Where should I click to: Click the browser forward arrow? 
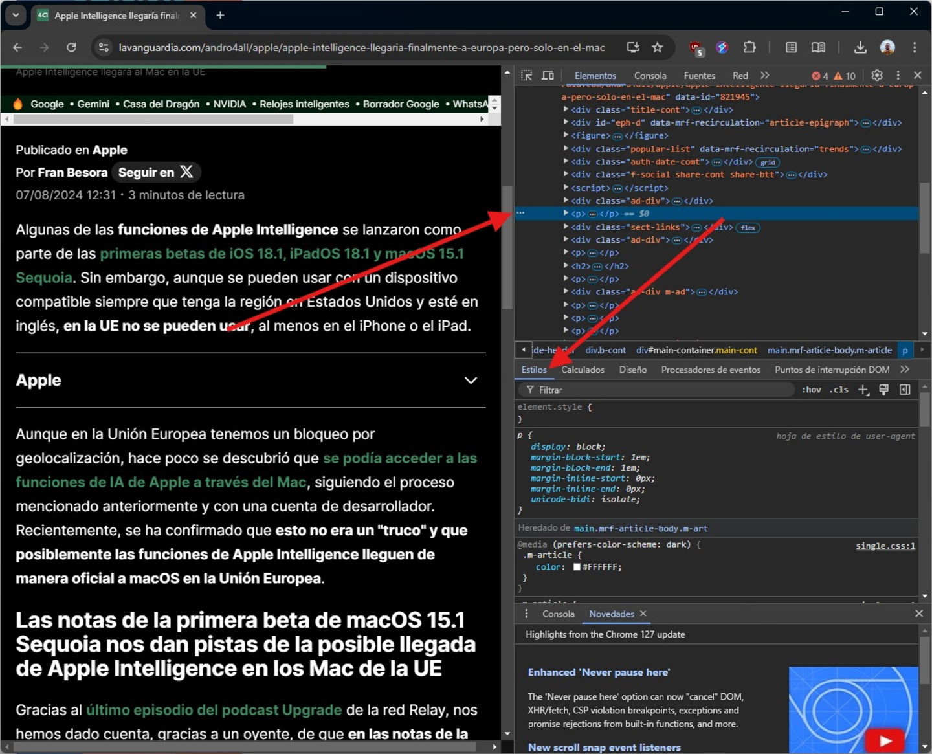coord(44,47)
